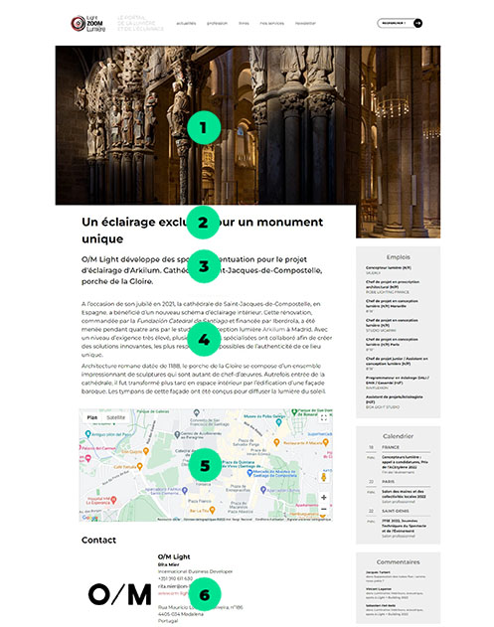Click the Emplois sidebar heading
This screenshot has width=494, height=627.
click(x=398, y=257)
